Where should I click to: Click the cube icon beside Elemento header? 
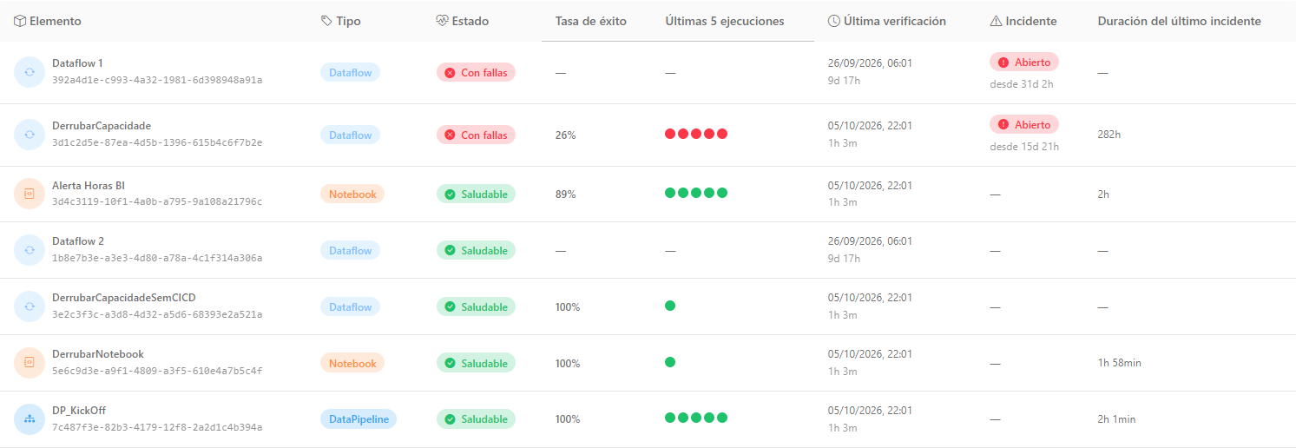point(20,21)
